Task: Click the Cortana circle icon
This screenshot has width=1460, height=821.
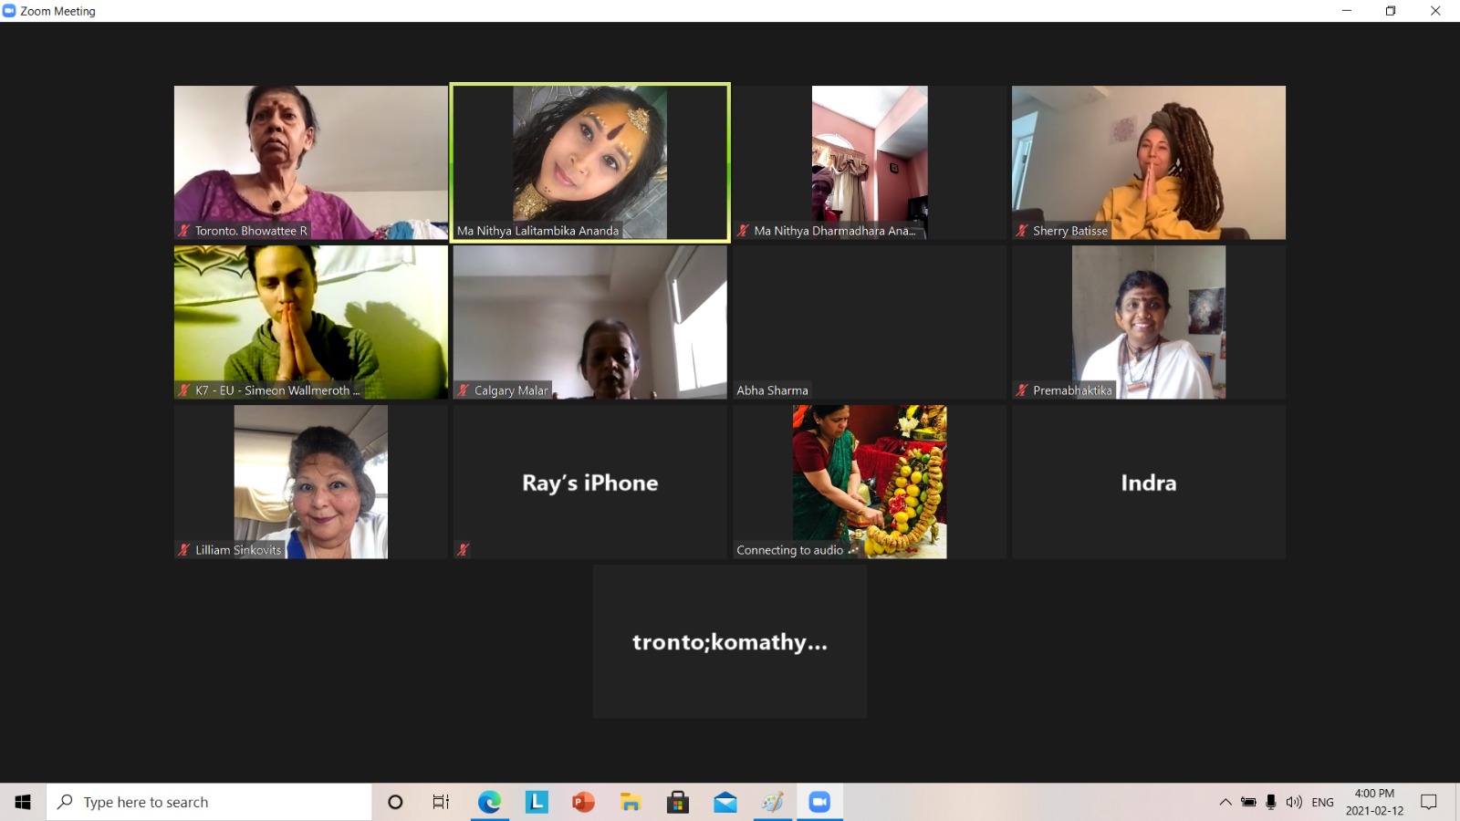Action: 395,802
